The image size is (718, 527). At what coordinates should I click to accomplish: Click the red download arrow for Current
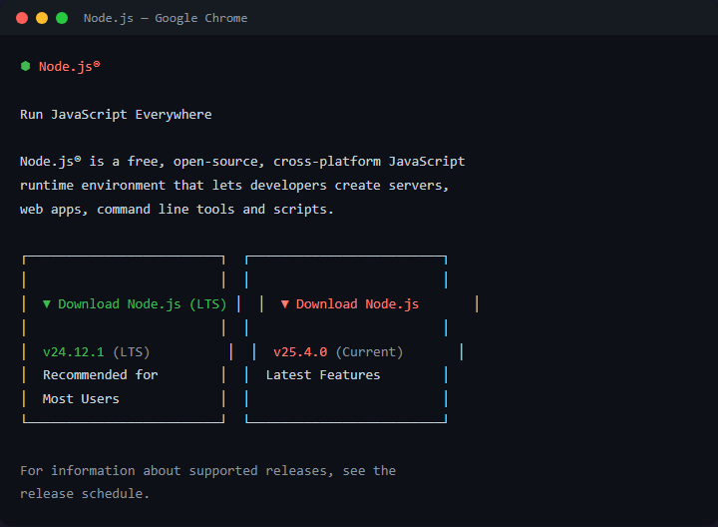click(285, 304)
